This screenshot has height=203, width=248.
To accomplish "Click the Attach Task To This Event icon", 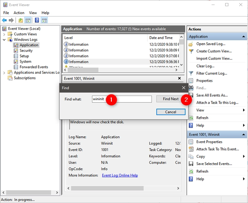I will click(191, 149).
